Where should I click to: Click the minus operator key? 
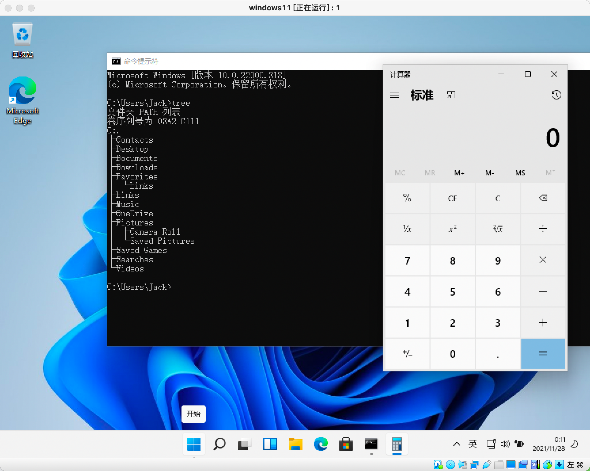click(x=543, y=292)
